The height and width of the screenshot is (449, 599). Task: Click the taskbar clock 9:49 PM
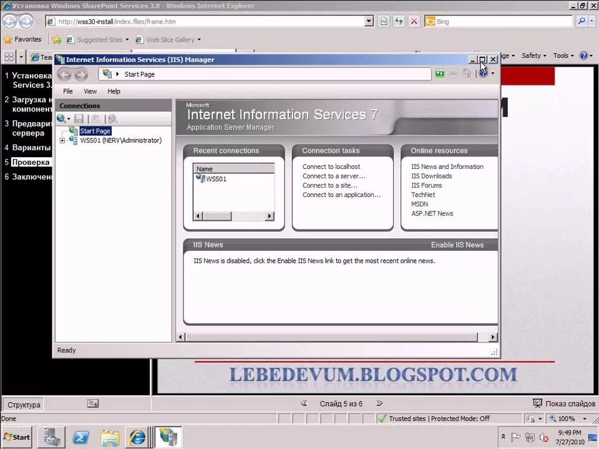pos(570,433)
